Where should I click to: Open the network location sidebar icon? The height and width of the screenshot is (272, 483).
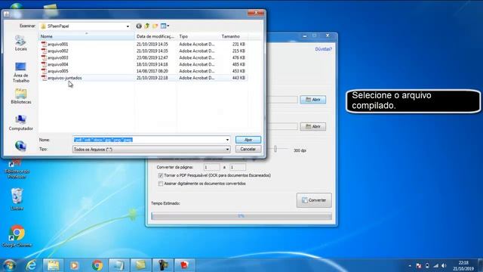pyautogui.click(x=20, y=146)
